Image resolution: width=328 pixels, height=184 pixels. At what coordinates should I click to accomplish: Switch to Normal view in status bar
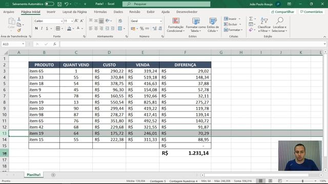pyautogui.click(x=260, y=181)
